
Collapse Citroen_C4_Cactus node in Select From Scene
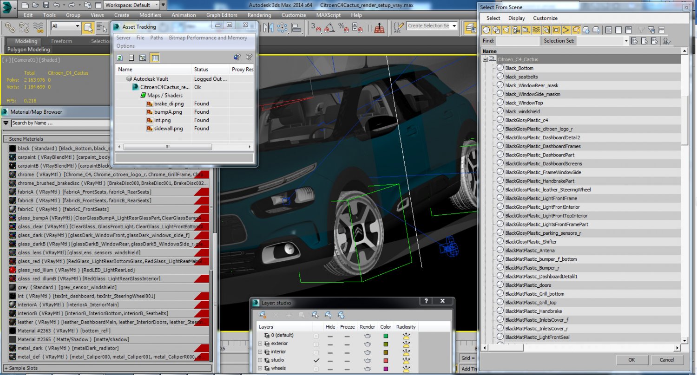tap(485, 59)
